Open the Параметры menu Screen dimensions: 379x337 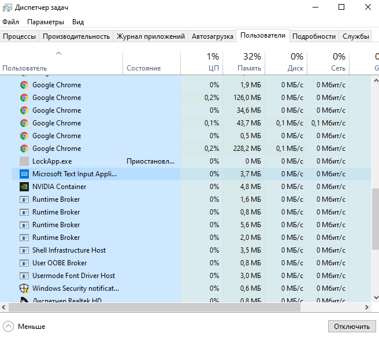coord(46,22)
